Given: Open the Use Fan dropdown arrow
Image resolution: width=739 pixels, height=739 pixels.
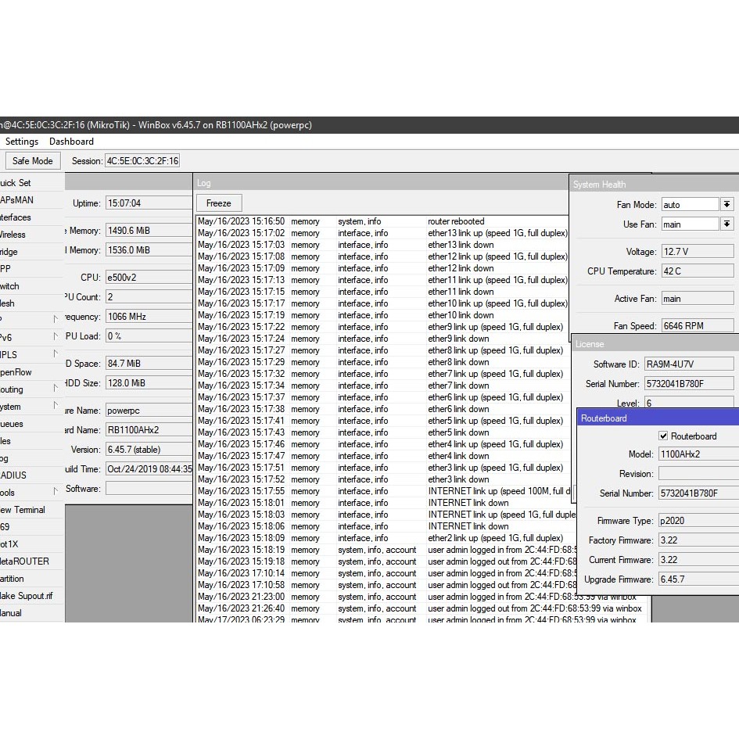Looking at the screenshot, I should click(726, 224).
